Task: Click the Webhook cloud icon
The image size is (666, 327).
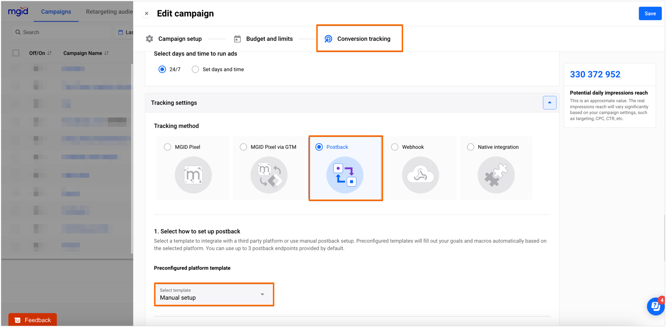Action: pos(420,175)
